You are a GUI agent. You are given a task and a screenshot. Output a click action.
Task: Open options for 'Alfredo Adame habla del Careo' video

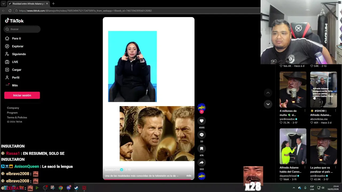[305, 167]
